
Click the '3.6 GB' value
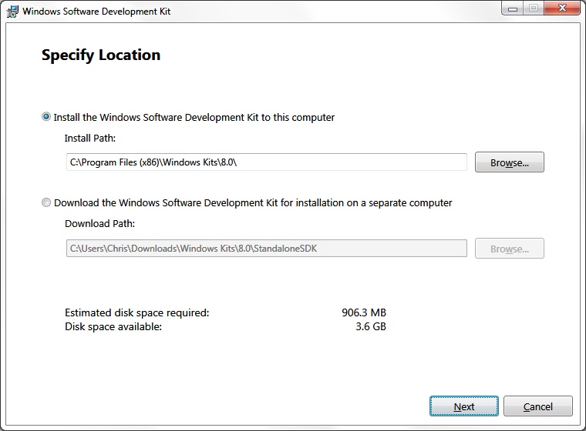tap(371, 326)
